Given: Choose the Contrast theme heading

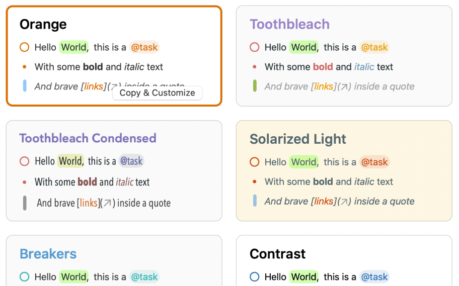Looking at the screenshot, I should [277, 254].
